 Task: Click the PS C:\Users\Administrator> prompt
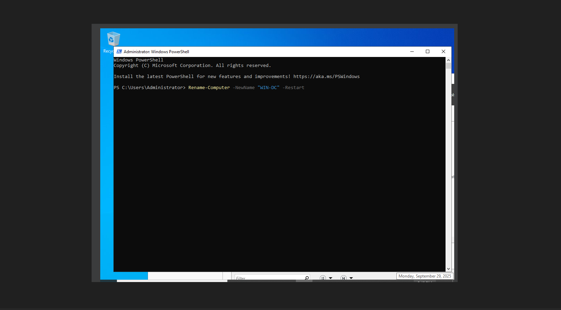pos(150,88)
